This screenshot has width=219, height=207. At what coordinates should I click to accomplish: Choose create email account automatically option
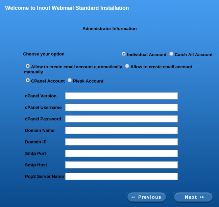(28, 66)
